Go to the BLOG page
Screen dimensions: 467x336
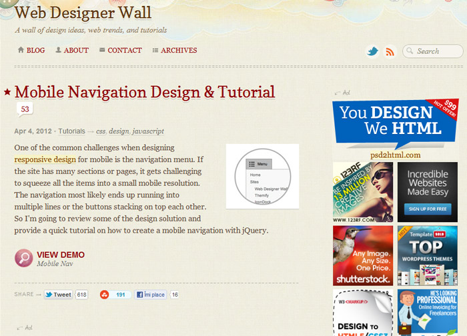pos(36,50)
